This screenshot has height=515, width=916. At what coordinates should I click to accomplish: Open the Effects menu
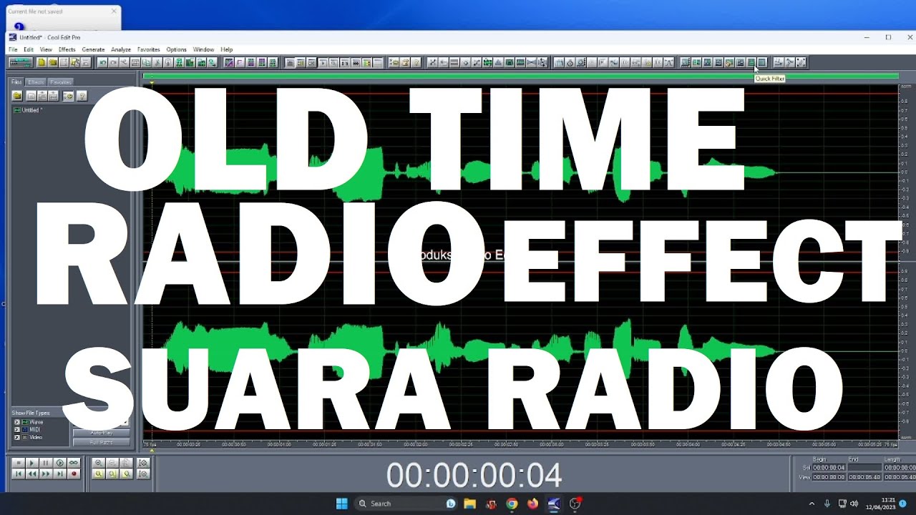[x=67, y=49]
